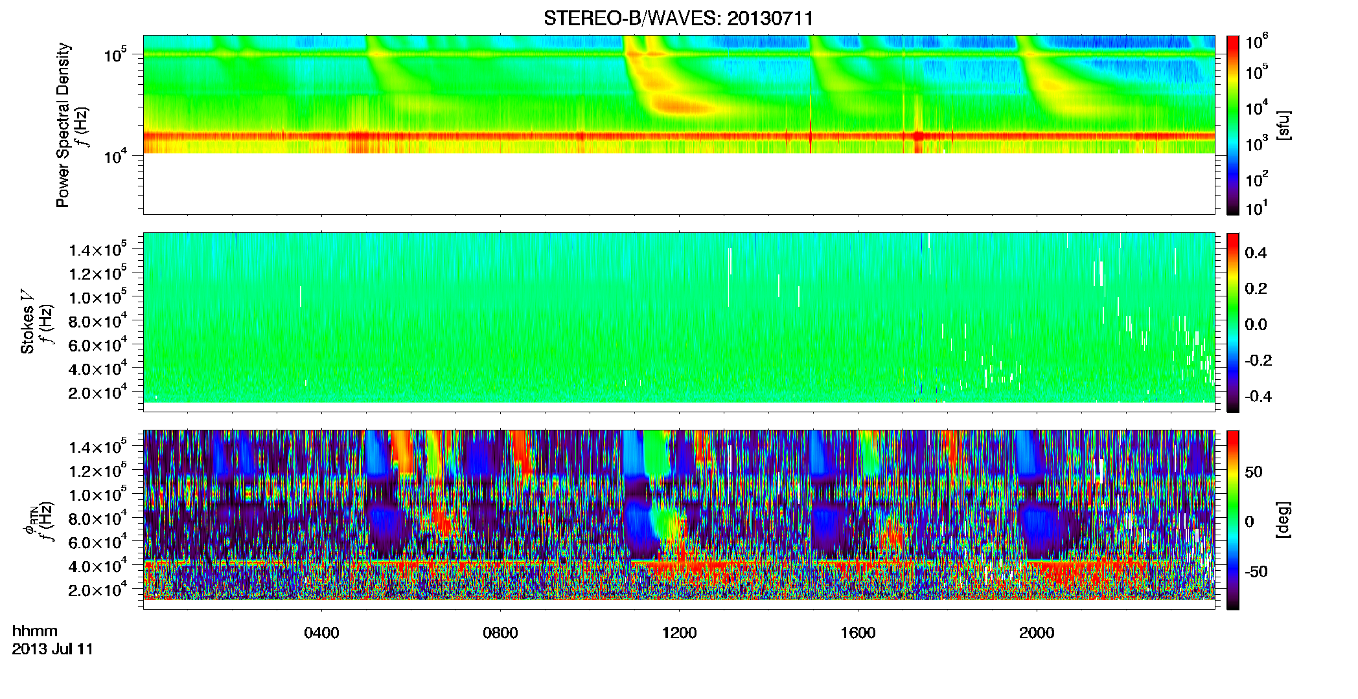Click the hhmm axis format label
This screenshot has height=699, width=1358.
point(35,631)
